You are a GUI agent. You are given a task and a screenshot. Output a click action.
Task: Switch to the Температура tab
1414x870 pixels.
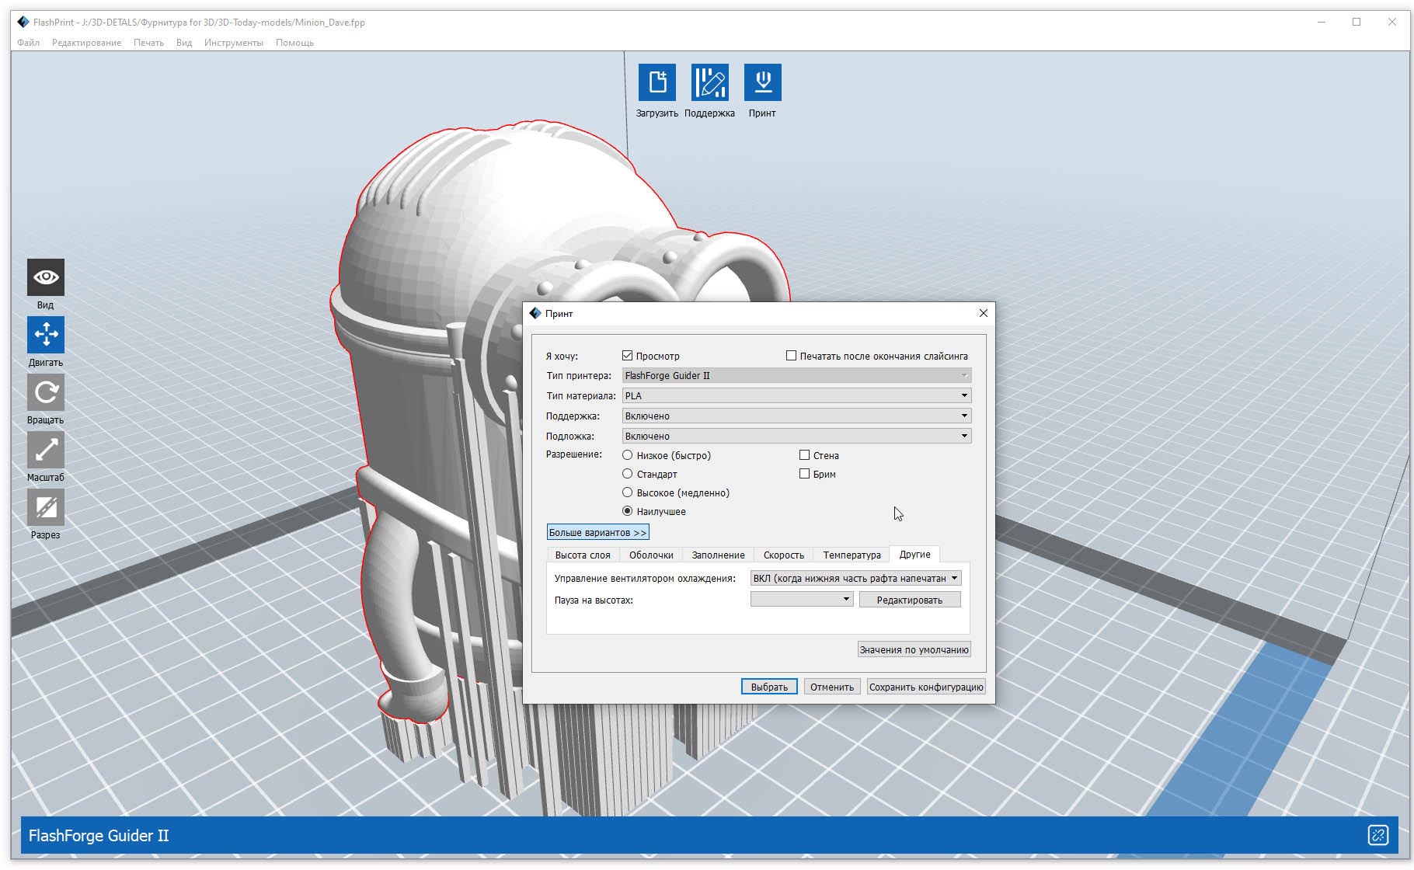click(852, 555)
